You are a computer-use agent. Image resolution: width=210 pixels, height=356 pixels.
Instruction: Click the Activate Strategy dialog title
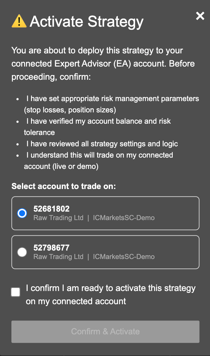pyautogui.click(x=86, y=21)
